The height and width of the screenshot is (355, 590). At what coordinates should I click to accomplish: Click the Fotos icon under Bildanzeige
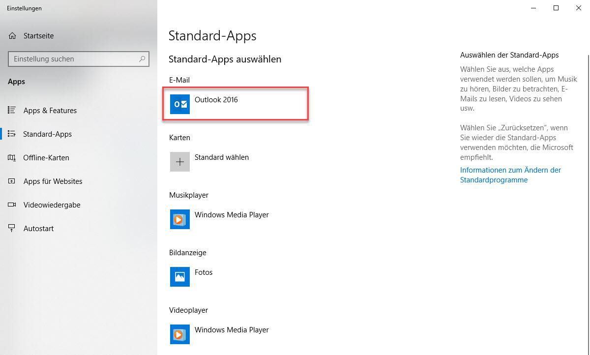(179, 277)
